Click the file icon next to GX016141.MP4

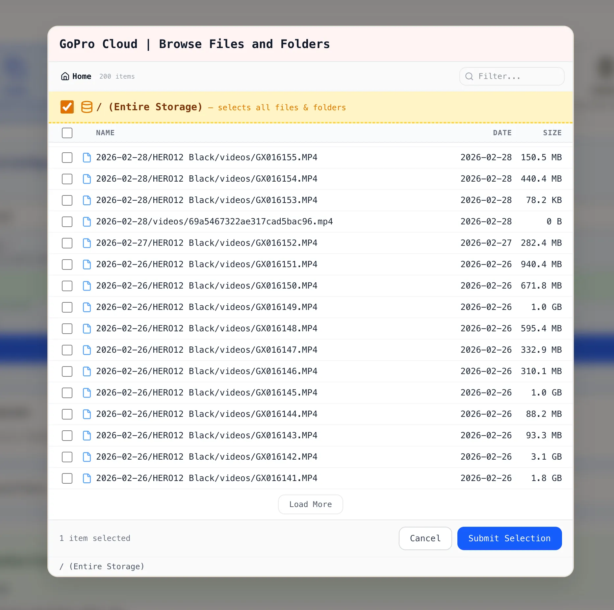87,478
